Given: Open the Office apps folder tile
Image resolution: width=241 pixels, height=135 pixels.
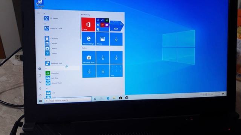Looking at the screenshot, I should tap(102, 25).
